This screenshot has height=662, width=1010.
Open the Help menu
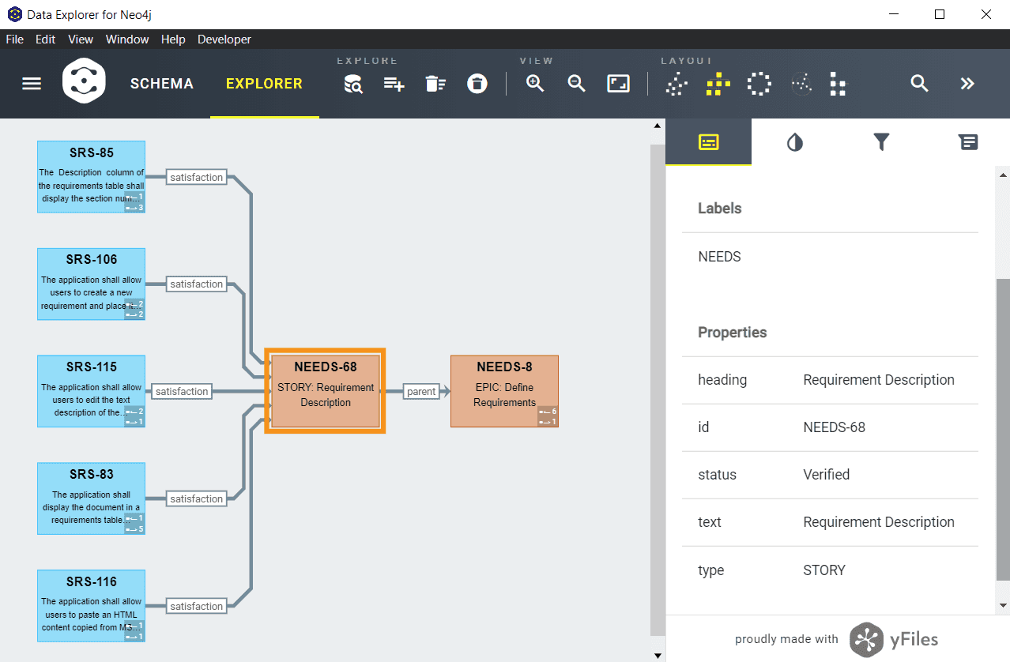[x=173, y=39]
